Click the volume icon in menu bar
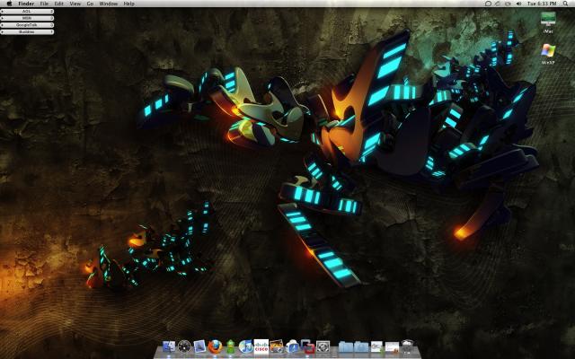This screenshot has width=575, height=359. pos(518,4)
